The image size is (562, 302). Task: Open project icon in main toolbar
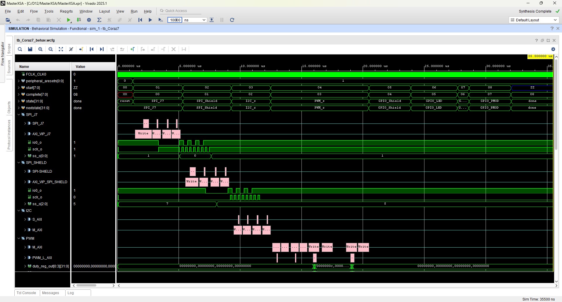[x=8, y=20]
